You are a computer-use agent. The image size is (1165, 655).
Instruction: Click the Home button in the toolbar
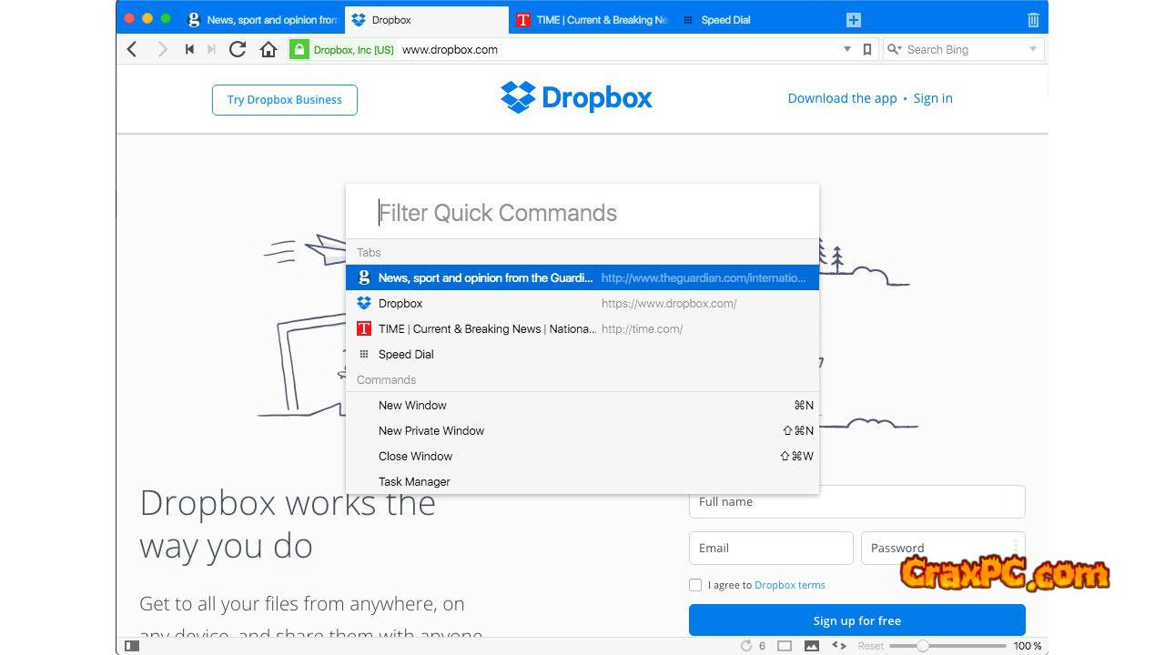268,50
